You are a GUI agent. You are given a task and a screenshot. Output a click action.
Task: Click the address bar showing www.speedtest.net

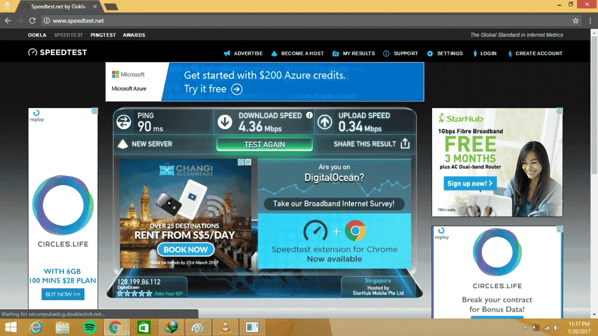pyautogui.click(x=311, y=21)
